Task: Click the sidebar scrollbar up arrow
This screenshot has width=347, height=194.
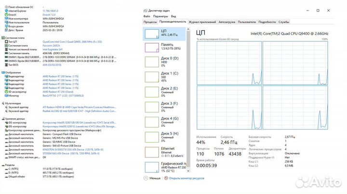Action: 188,29
